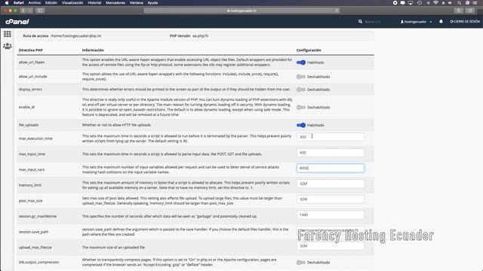Click the Safari address bar
Screen dimensions: 483x271
[x=241, y=11]
